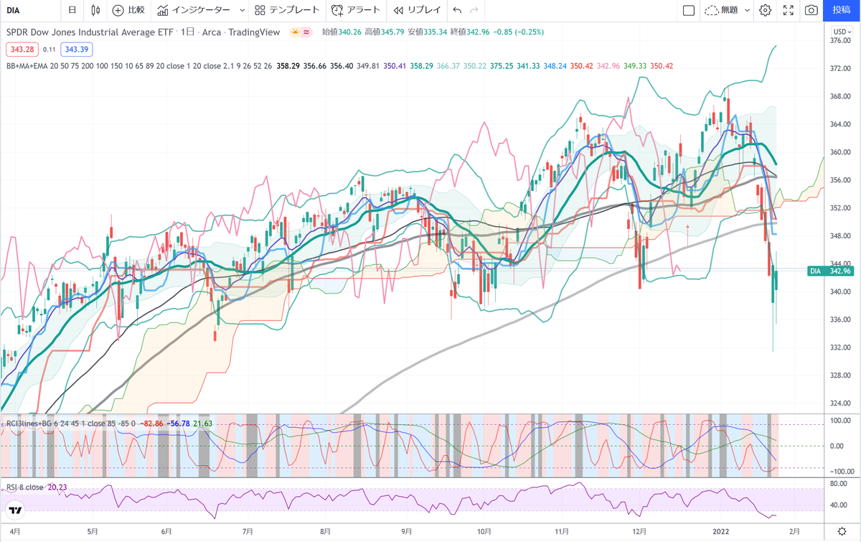Click the blue 348.24 indicator value

[x=555, y=66]
